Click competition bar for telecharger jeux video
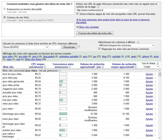This screenshot has height=140, width=163. point(63,114)
